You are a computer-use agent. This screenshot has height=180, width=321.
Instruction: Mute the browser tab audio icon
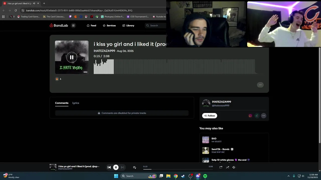point(34,3)
